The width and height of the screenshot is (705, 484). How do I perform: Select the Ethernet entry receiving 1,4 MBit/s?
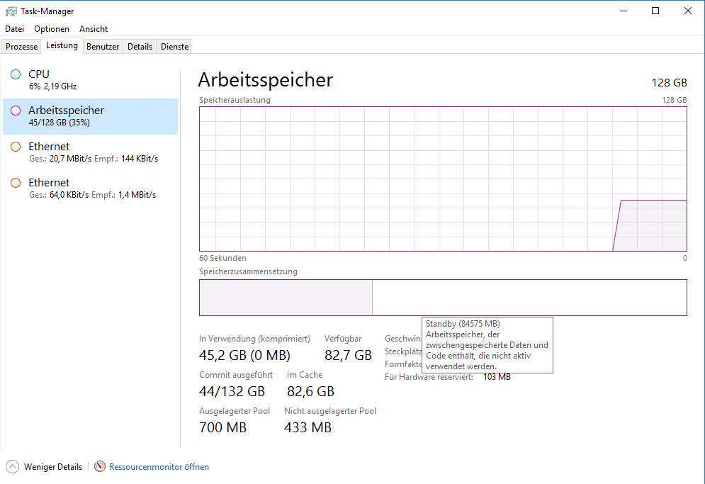pos(91,188)
